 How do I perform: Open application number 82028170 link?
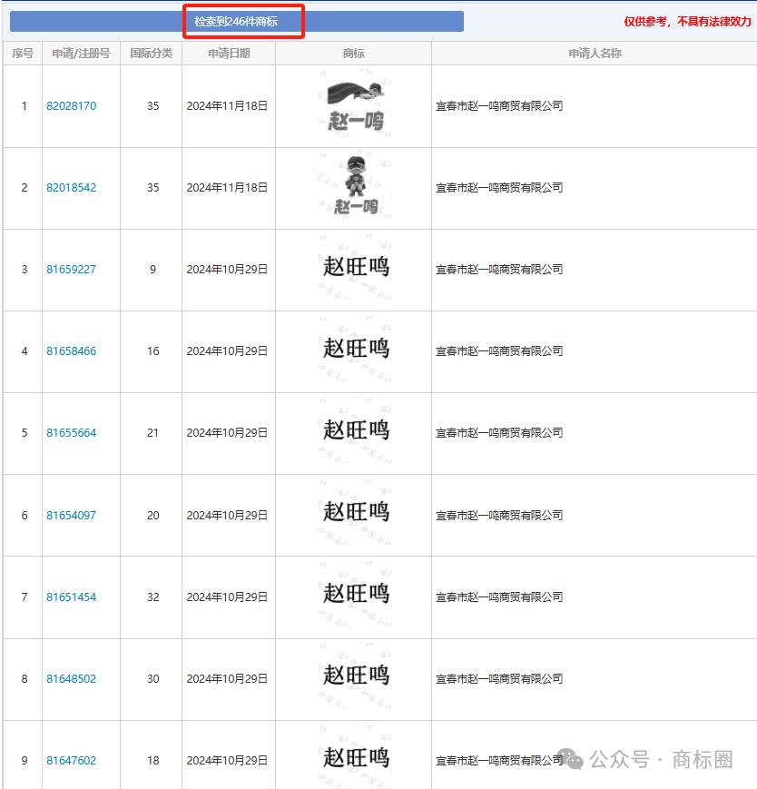(x=71, y=106)
